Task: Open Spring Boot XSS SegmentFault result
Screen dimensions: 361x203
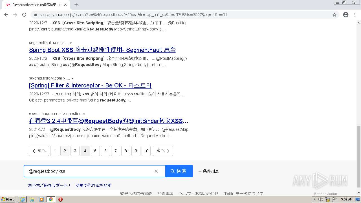Action: 102,50
